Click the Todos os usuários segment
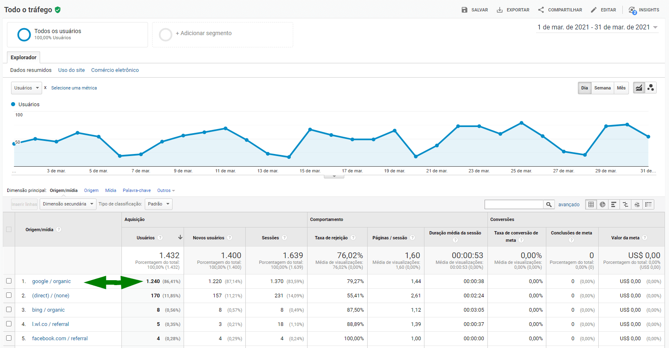The height and width of the screenshot is (348, 669). tap(77, 34)
